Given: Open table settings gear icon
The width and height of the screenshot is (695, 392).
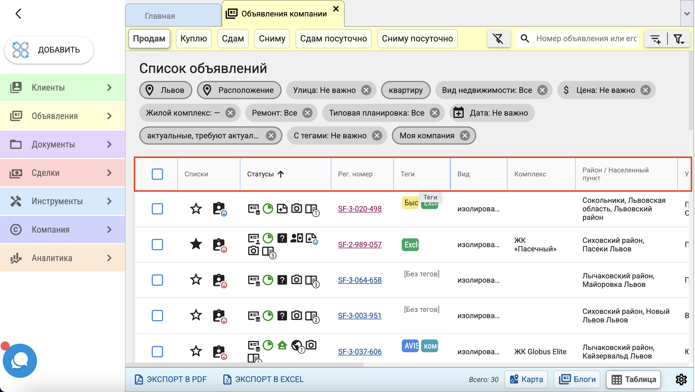Looking at the screenshot, I should pyautogui.click(x=681, y=379).
